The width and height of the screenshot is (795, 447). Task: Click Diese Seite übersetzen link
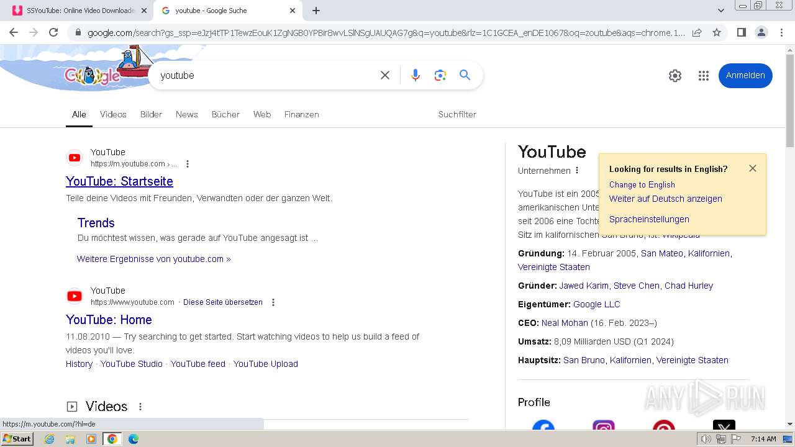coord(223,302)
